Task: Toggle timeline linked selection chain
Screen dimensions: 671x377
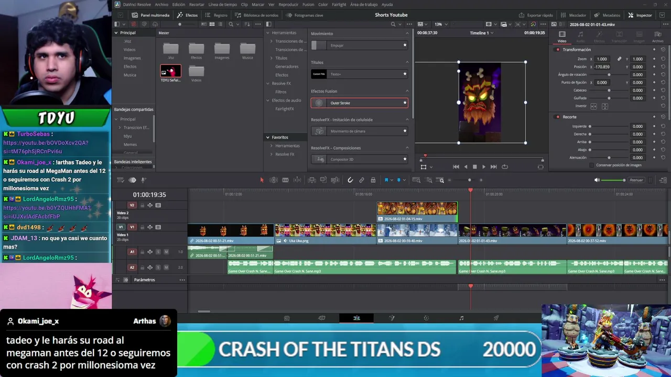Action: (362, 180)
